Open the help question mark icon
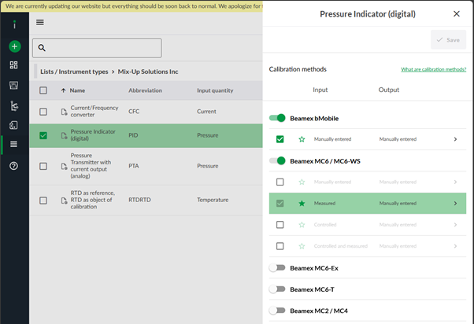Screen dimensions: 474x324 14,166
